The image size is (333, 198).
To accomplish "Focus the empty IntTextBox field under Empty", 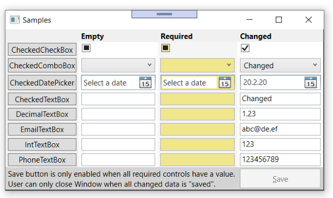I will 118,145.
